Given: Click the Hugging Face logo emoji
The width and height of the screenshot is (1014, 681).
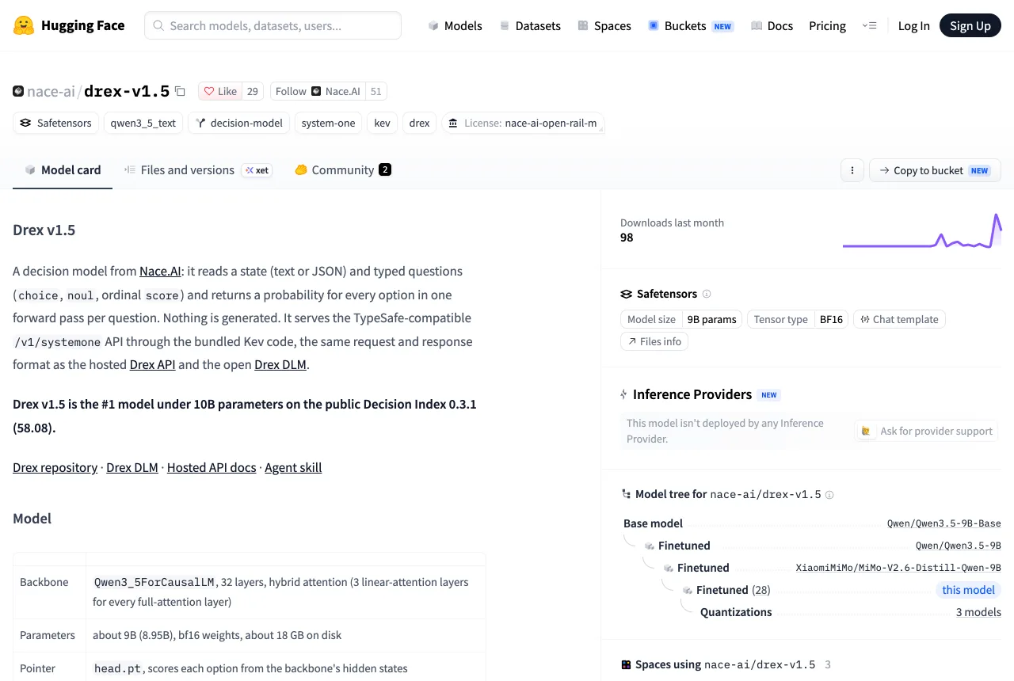Looking at the screenshot, I should point(24,25).
